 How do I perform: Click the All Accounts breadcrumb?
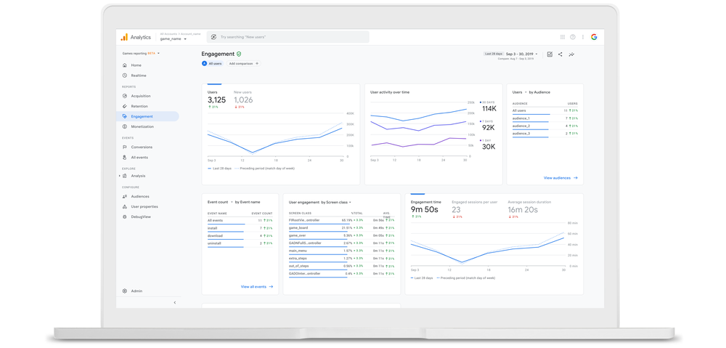(x=169, y=34)
